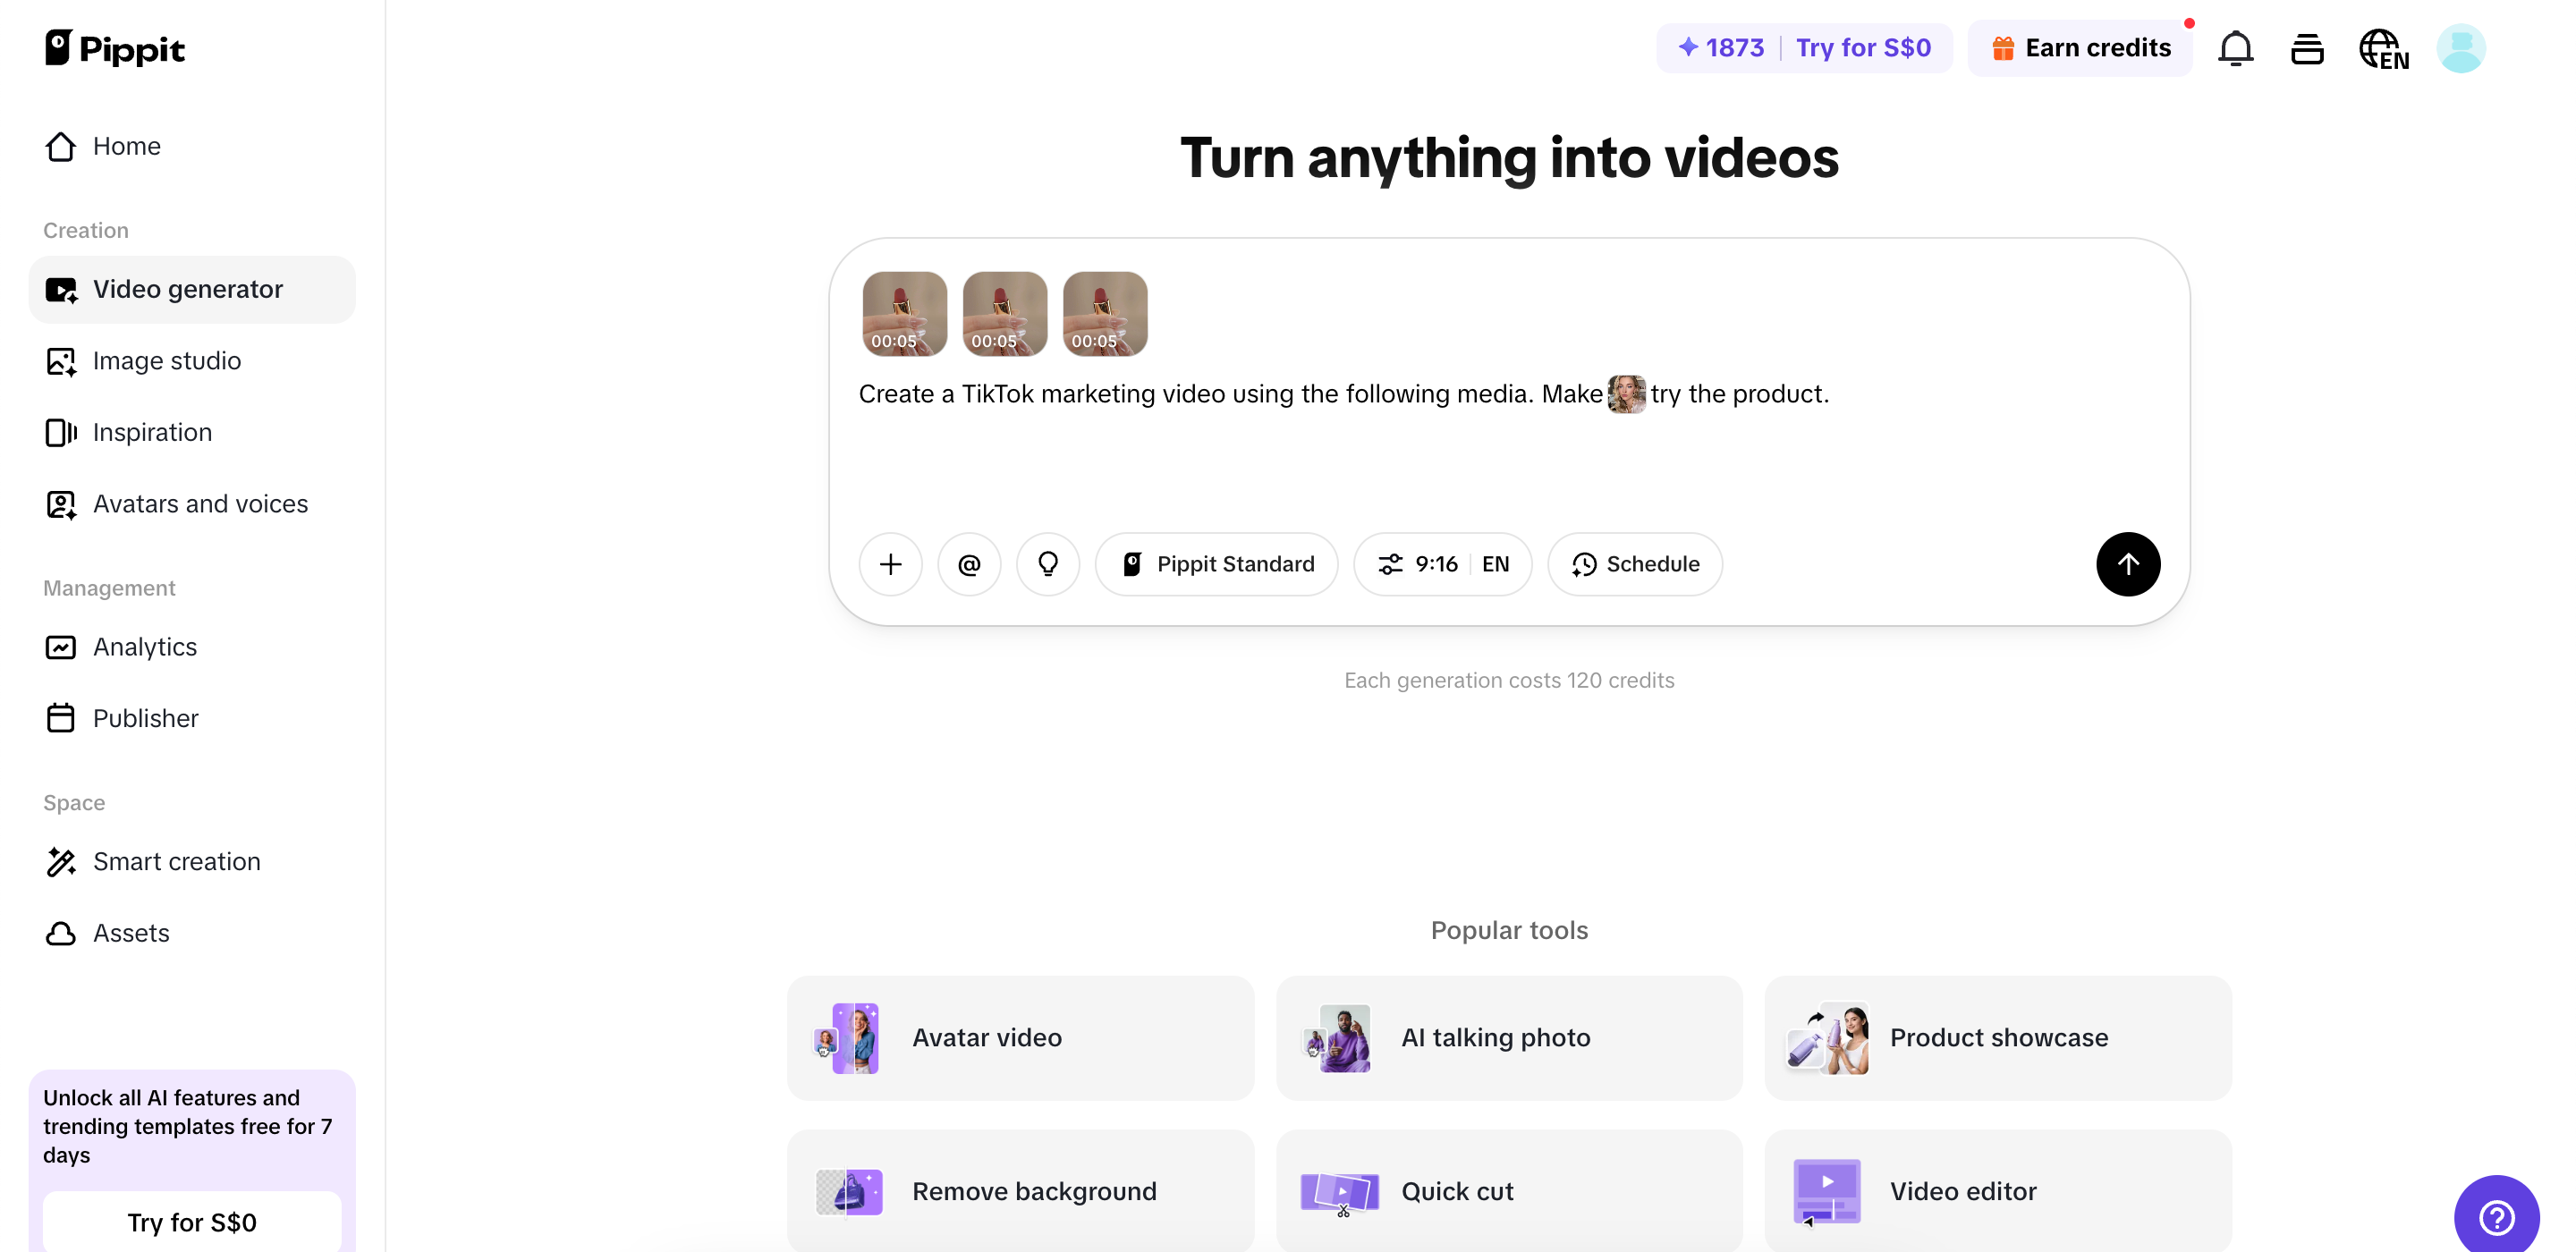
Task: Open the EN output language selector
Action: pyautogui.click(x=1496, y=564)
